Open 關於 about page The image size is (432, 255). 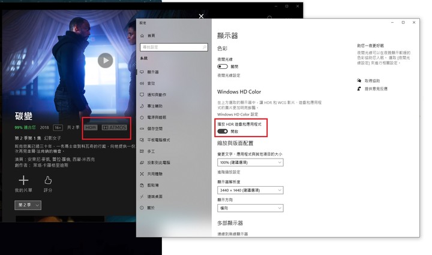point(151,208)
